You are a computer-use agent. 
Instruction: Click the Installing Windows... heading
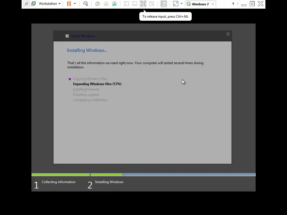pos(87,50)
